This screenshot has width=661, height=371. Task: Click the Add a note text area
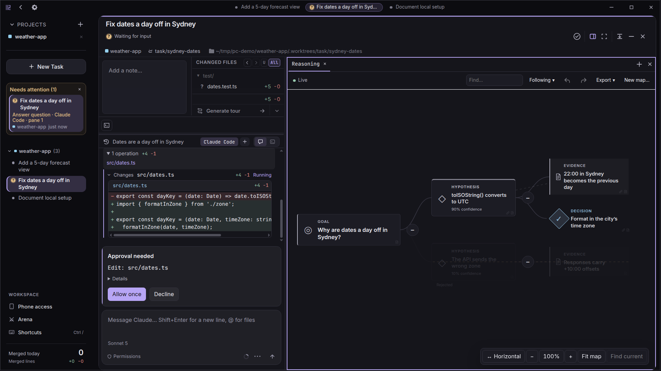tap(144, 87)
